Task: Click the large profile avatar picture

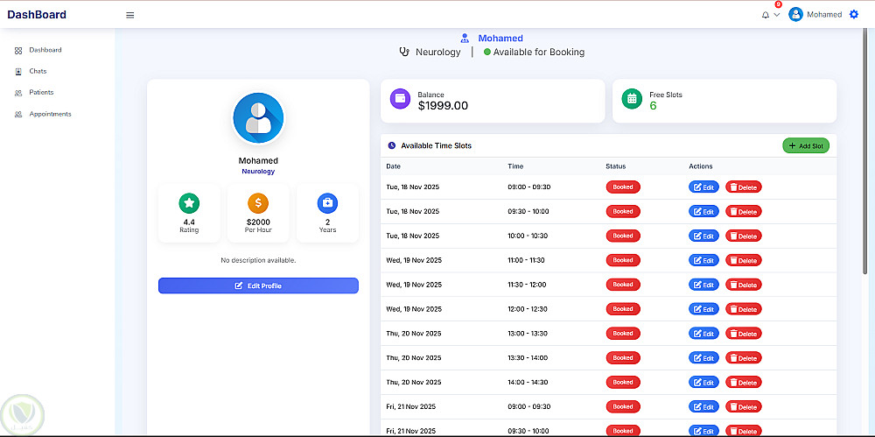Action: (x=258, y=118)
